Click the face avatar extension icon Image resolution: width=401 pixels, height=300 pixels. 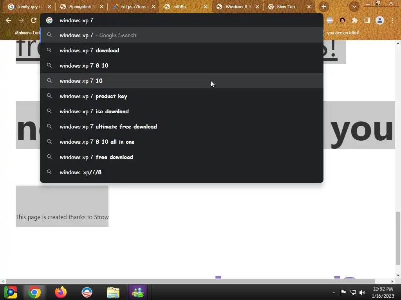[x=342, y=20]
